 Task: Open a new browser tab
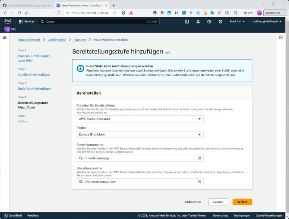pos(114,5)
